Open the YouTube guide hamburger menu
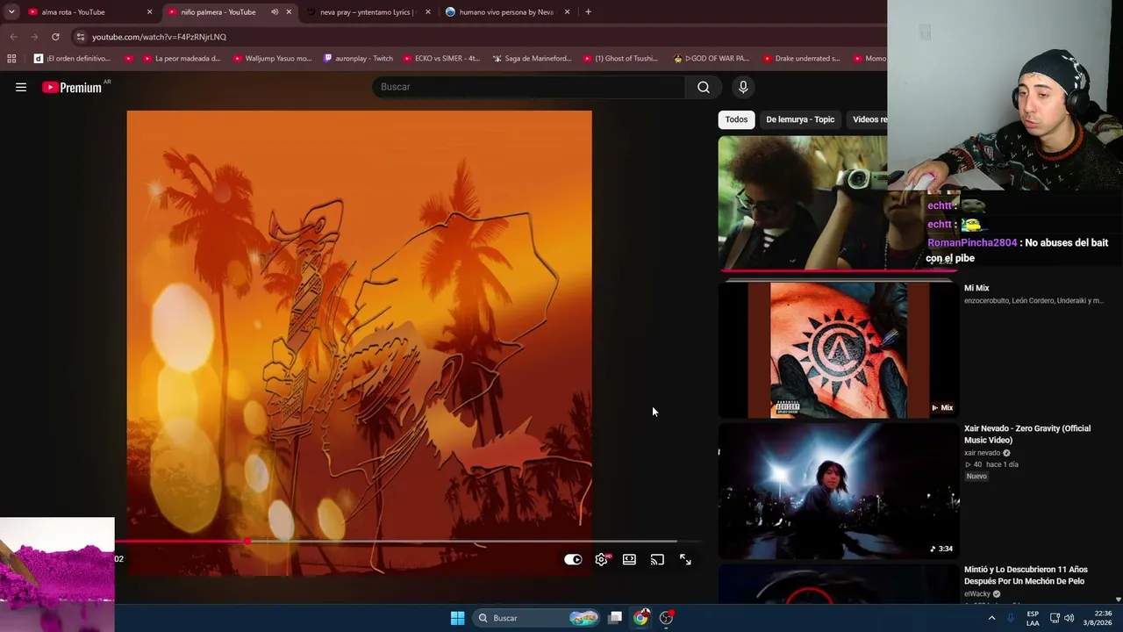Image resolution: width=1123 pixels, height=632 pixels. click(x=21, y=87)
